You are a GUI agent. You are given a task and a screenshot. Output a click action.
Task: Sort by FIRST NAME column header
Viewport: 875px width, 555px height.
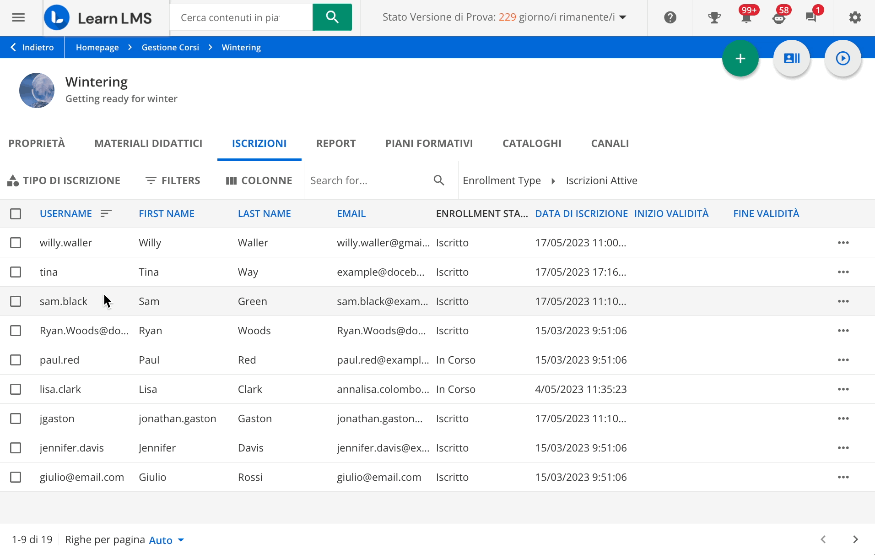pyautogui.click(x=167, y=213)
